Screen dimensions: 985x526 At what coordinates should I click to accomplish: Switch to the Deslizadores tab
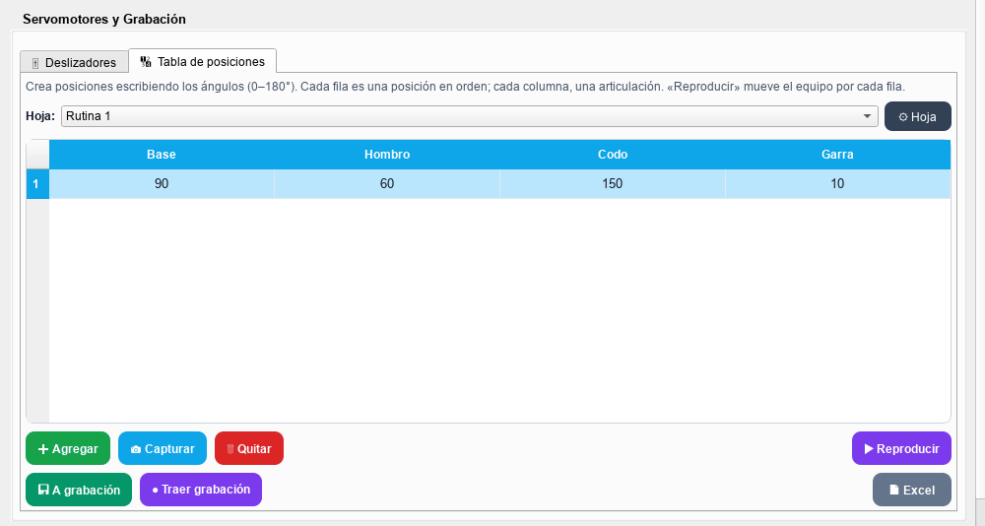74,62
